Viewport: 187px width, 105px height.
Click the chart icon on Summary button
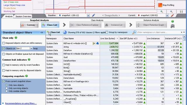click(x=22, y=25)
